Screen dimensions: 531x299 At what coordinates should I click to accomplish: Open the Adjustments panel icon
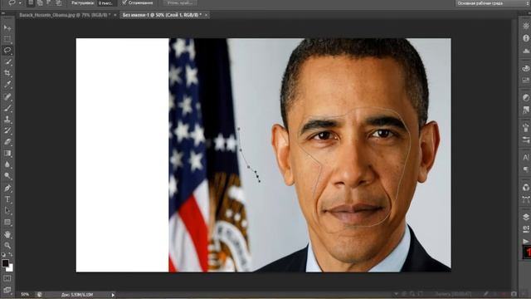point(525,98)
